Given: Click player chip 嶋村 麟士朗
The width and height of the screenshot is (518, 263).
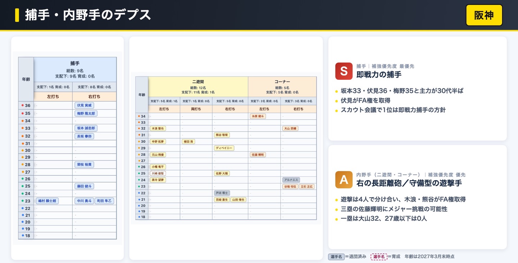Looking at the screenshot, I should pos(47,201).
